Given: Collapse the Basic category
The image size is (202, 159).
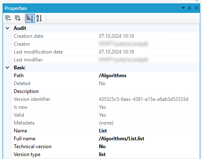Looking at the screenshot, I should point(7,68).
